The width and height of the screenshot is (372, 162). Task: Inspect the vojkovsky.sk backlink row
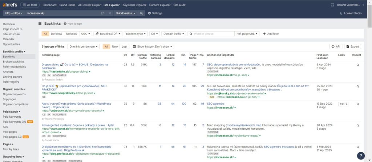tap(358, 104)
